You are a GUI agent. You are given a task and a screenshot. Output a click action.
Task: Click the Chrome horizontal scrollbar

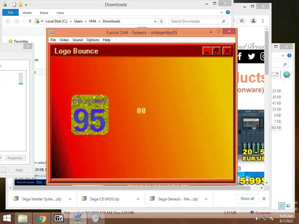point(131,188)
